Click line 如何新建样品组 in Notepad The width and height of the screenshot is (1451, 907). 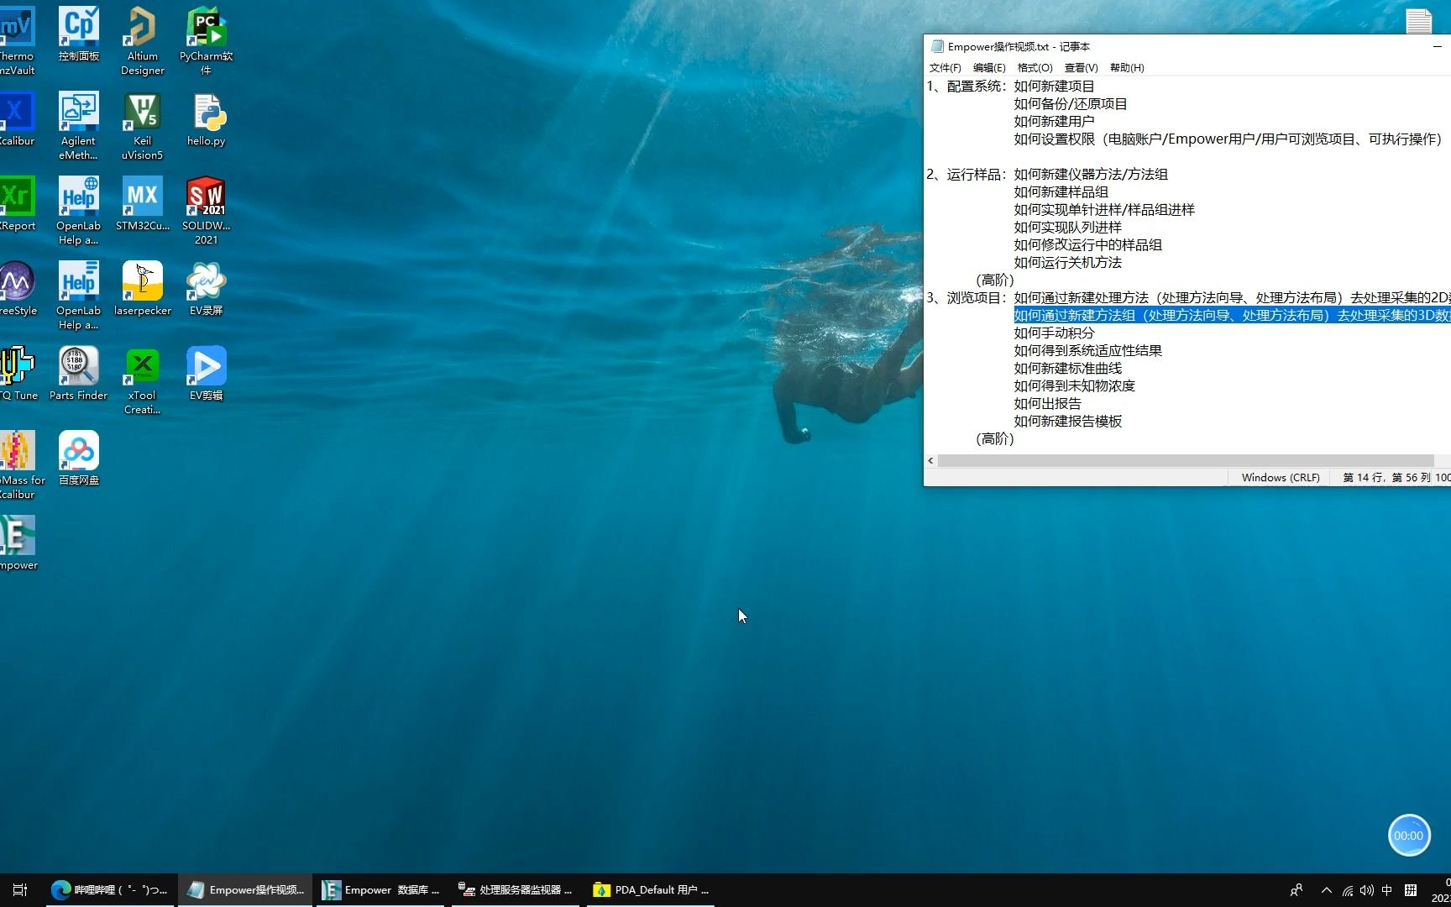[x=1061, y=191]
